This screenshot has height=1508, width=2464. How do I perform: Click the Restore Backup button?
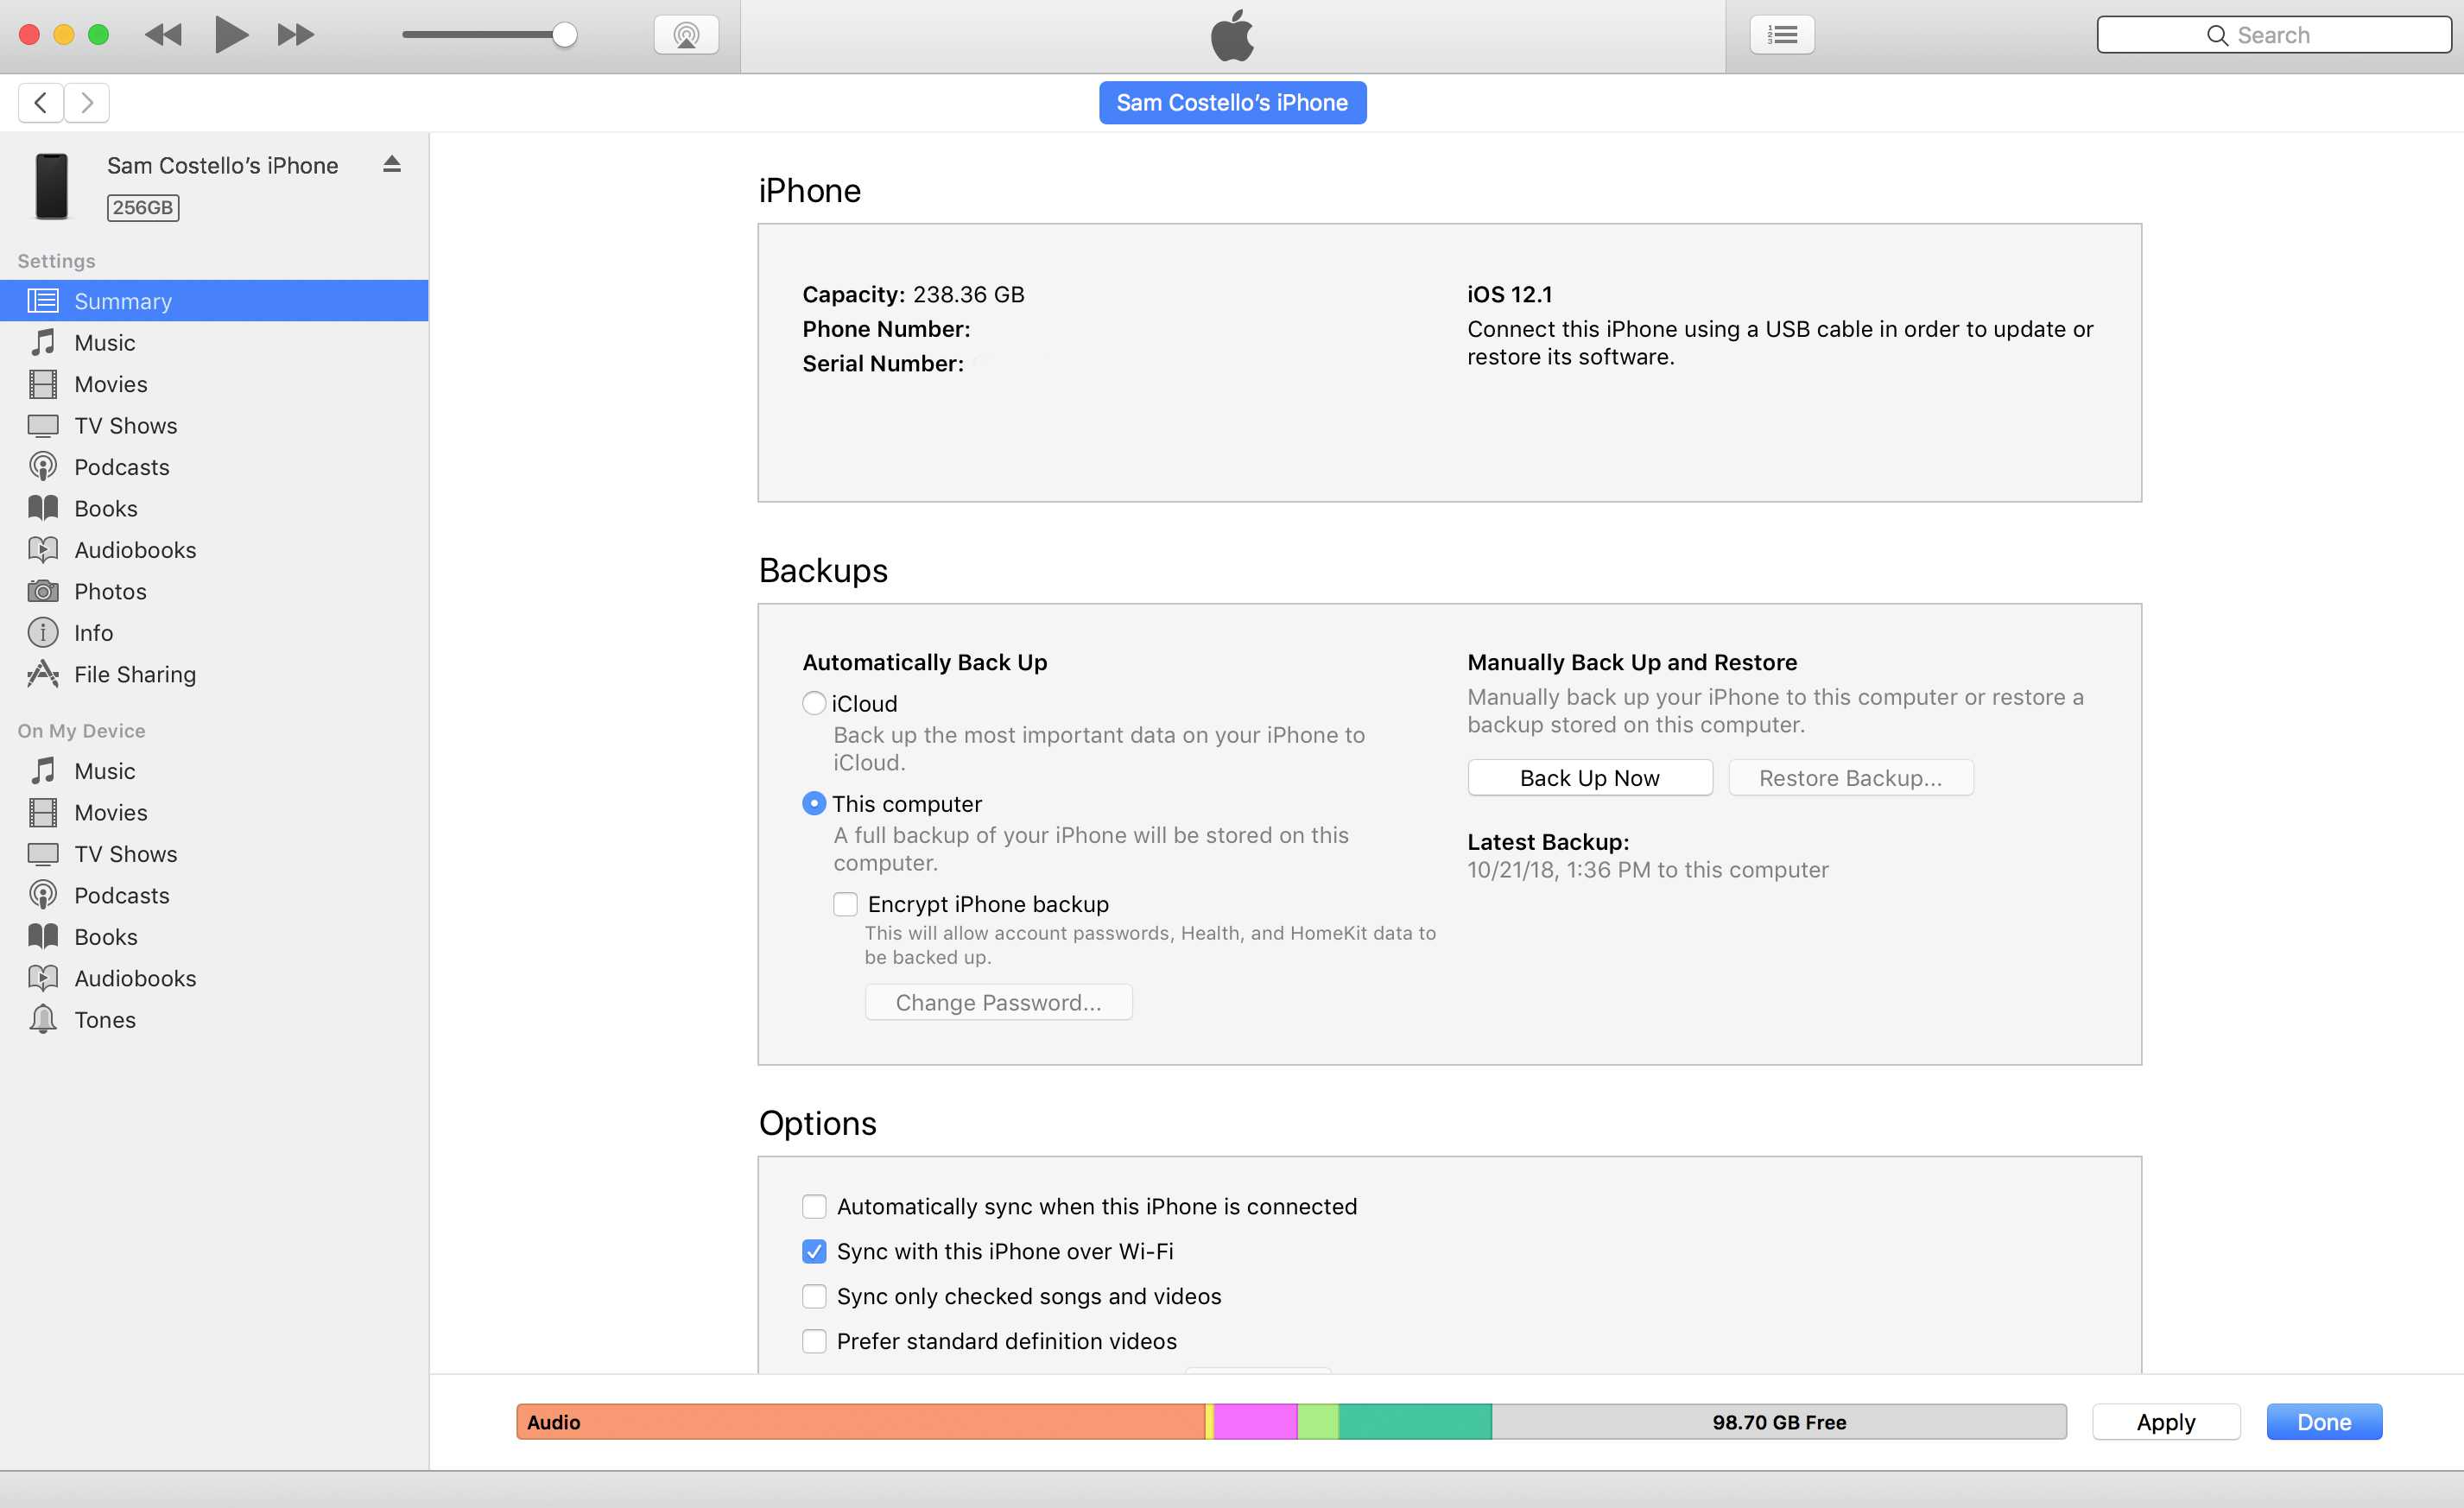pos(1850,776)
